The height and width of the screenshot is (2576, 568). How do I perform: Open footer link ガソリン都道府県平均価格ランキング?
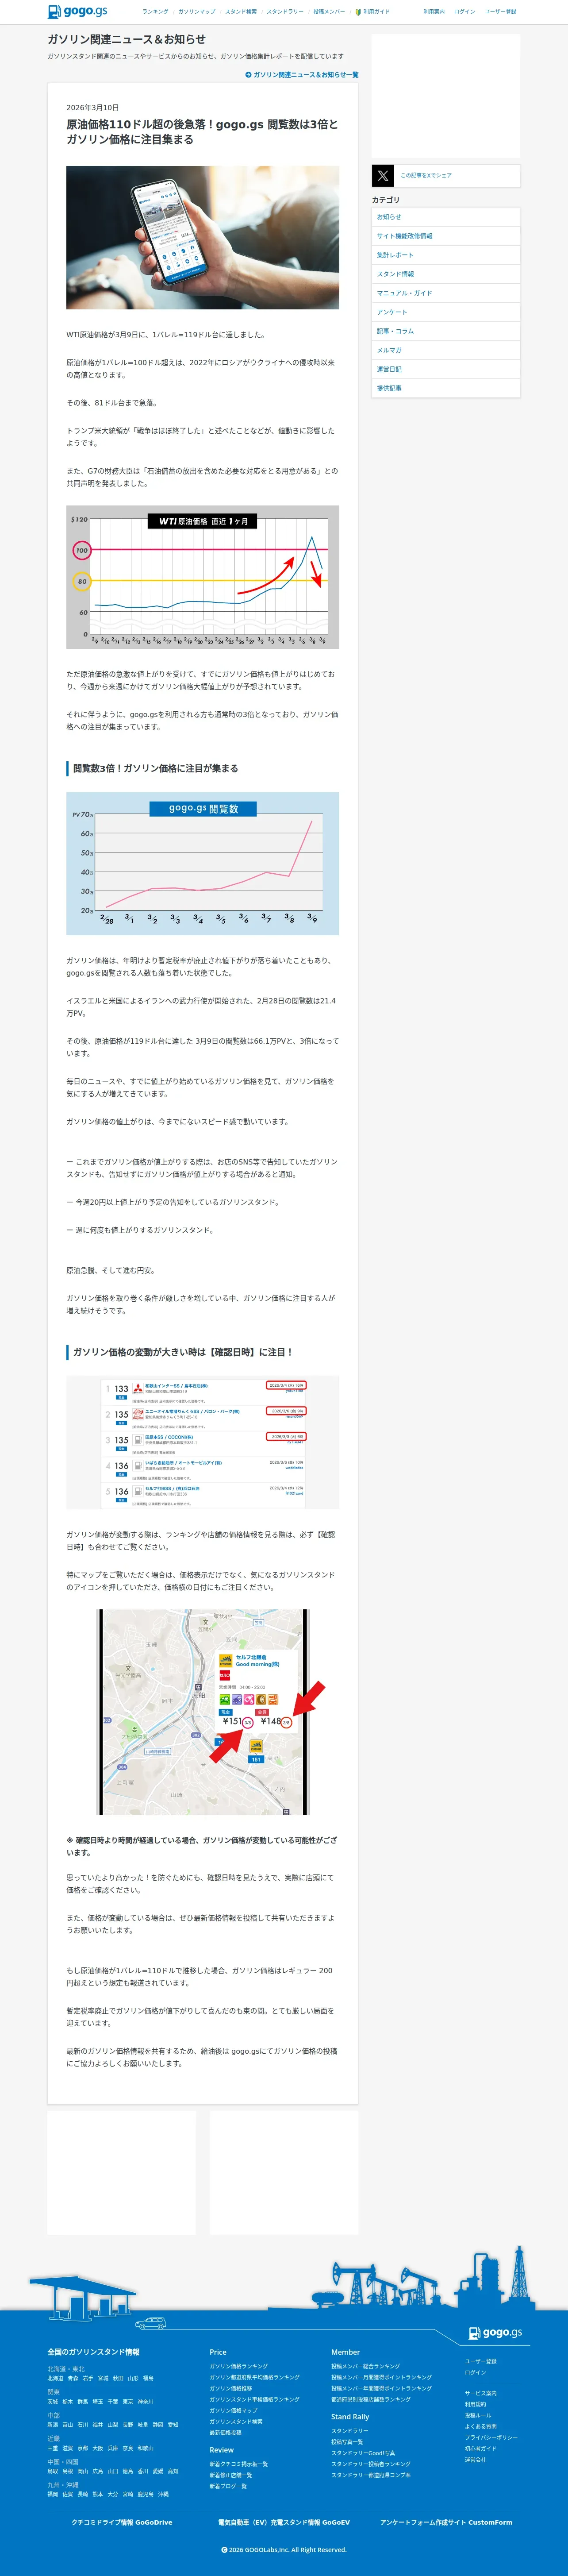tap(254, 2377)
